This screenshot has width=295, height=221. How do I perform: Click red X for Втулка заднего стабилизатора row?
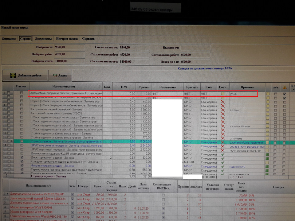click(x=223, y=102)
